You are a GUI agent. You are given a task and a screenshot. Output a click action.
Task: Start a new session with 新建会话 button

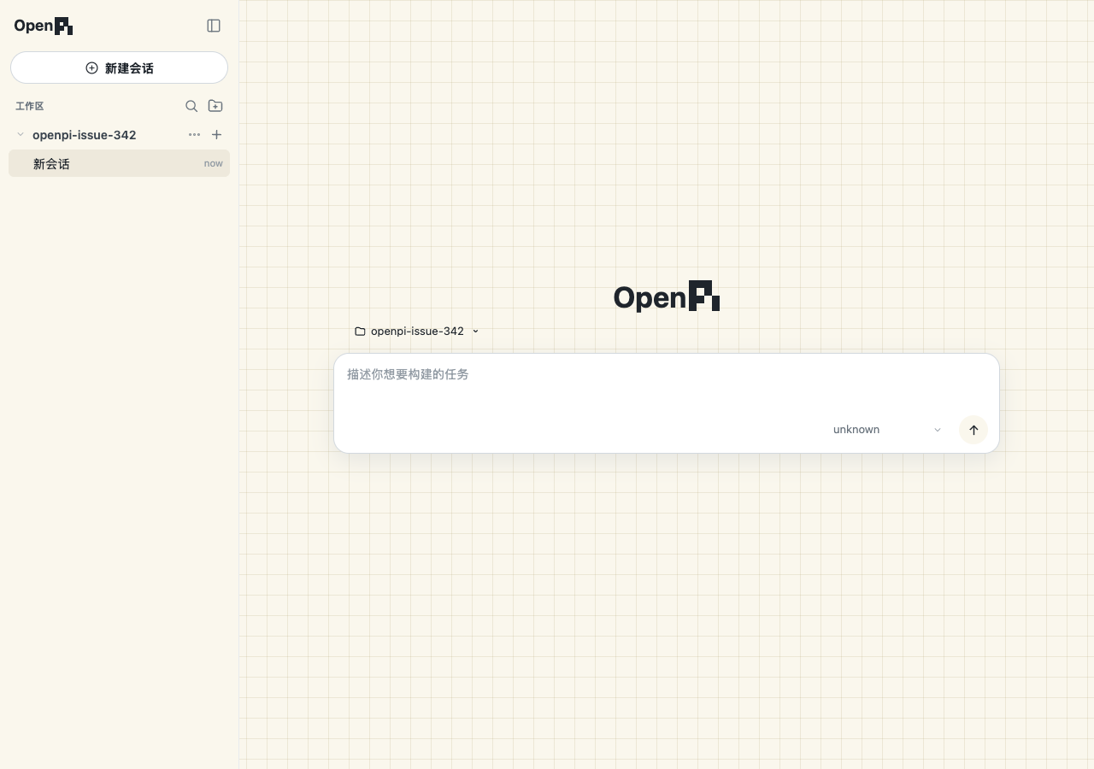[x=119, y=68]
